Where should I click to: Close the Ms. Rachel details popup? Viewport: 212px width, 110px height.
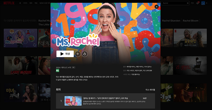(x=156, y=7)
